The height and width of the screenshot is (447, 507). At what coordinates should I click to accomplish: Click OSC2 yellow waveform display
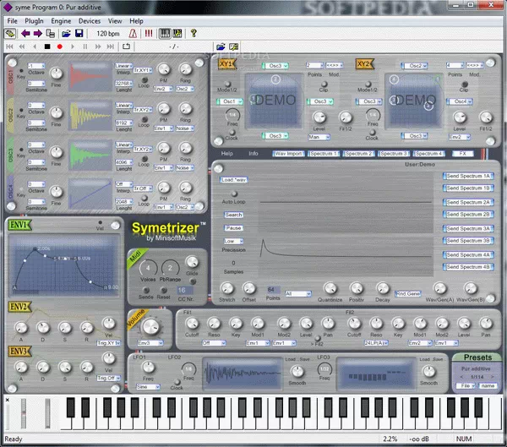90,117
